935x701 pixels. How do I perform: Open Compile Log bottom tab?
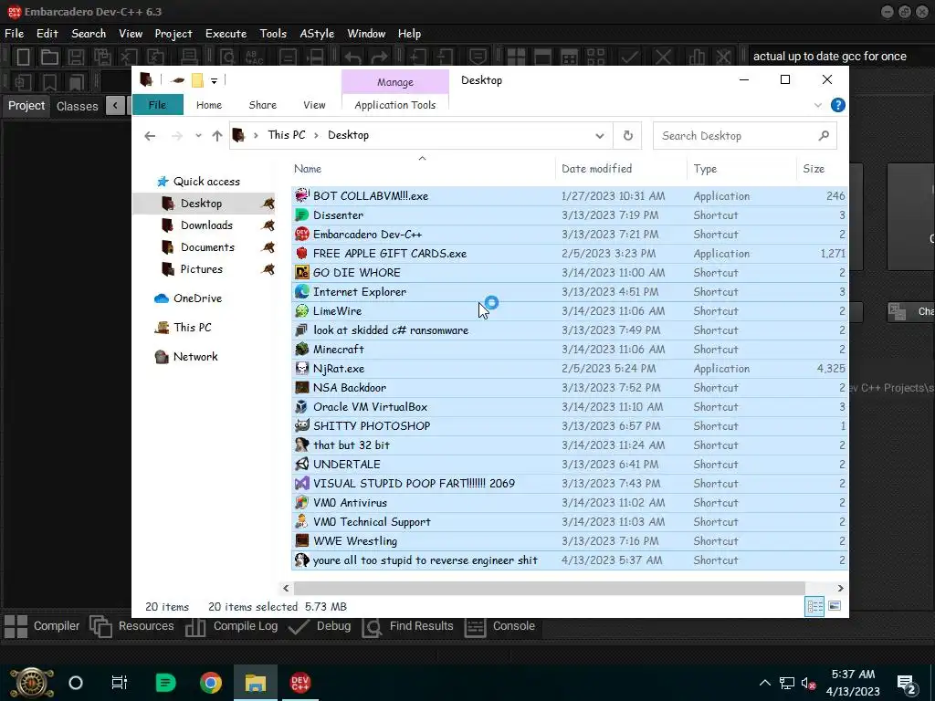[x=232, y=626]
